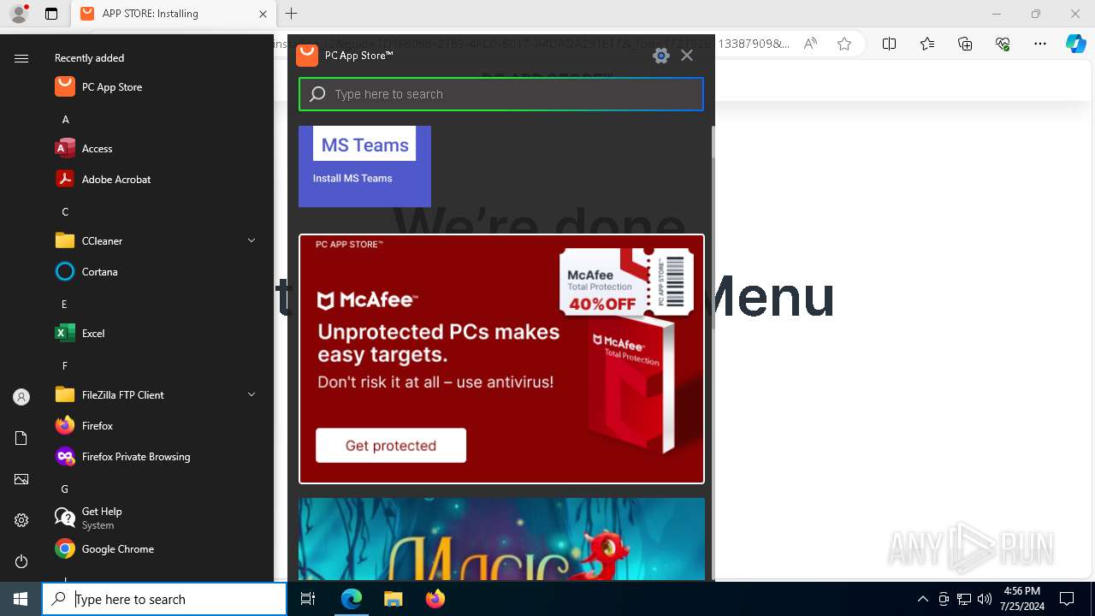Screen dimensions: 1095x616
Task: Open the network icon in tray
Action: [964, 599]
